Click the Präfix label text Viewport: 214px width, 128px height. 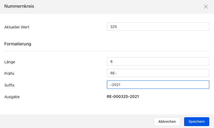tap(9, 74)
